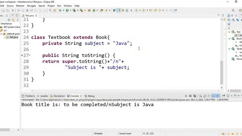The height and width of the screenshot is (136, 242).
Task: Click Smart Insert status bar entry
Action: coord(125,133)
